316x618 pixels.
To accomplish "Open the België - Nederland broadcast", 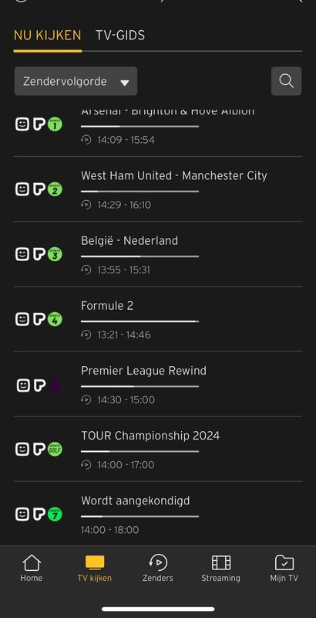I will (x=129, y=241).
